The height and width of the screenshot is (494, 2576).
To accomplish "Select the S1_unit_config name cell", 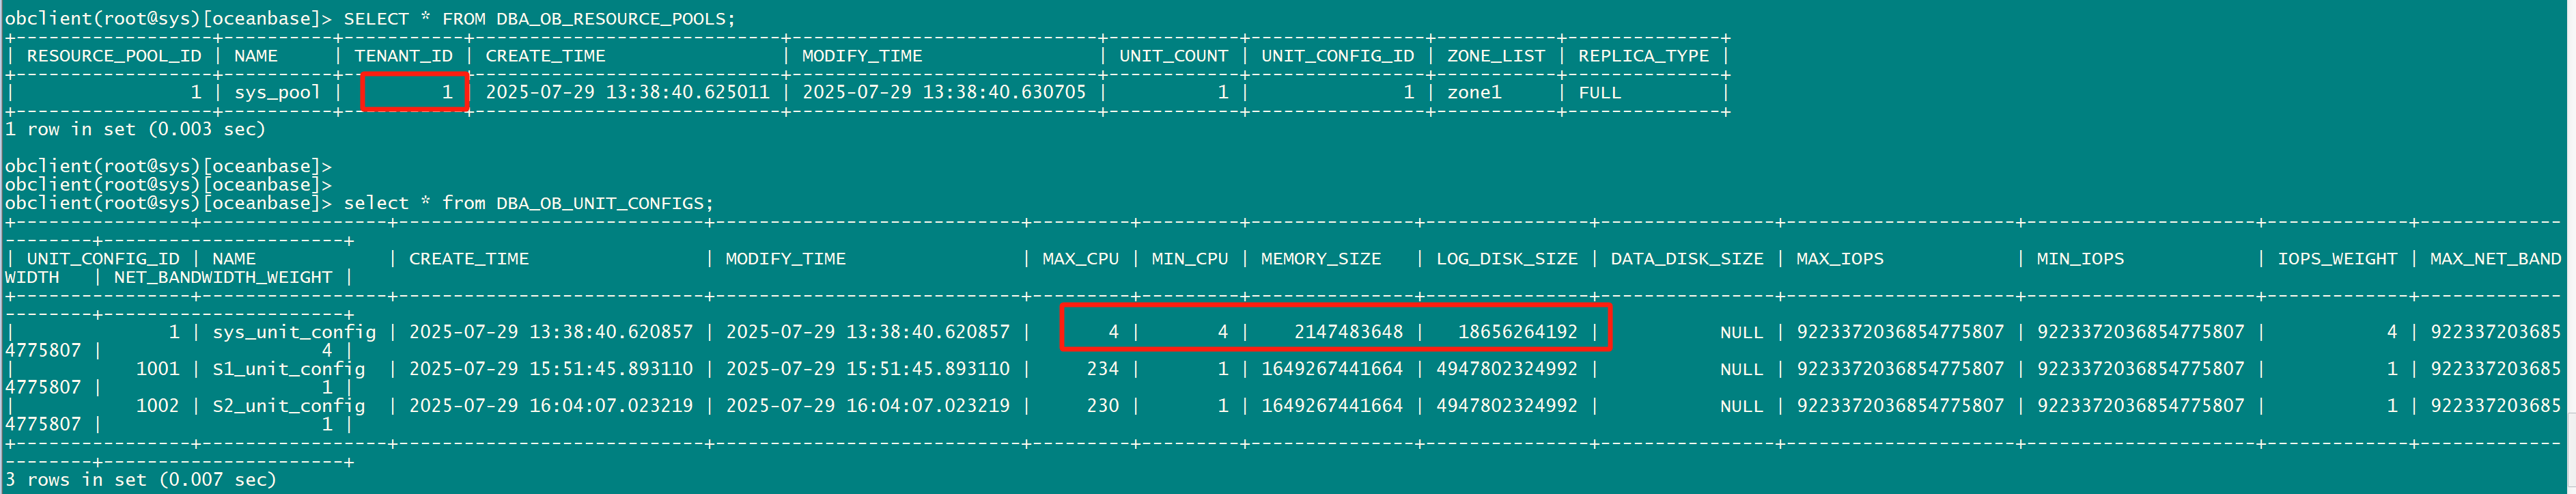I will coord(289,369).
